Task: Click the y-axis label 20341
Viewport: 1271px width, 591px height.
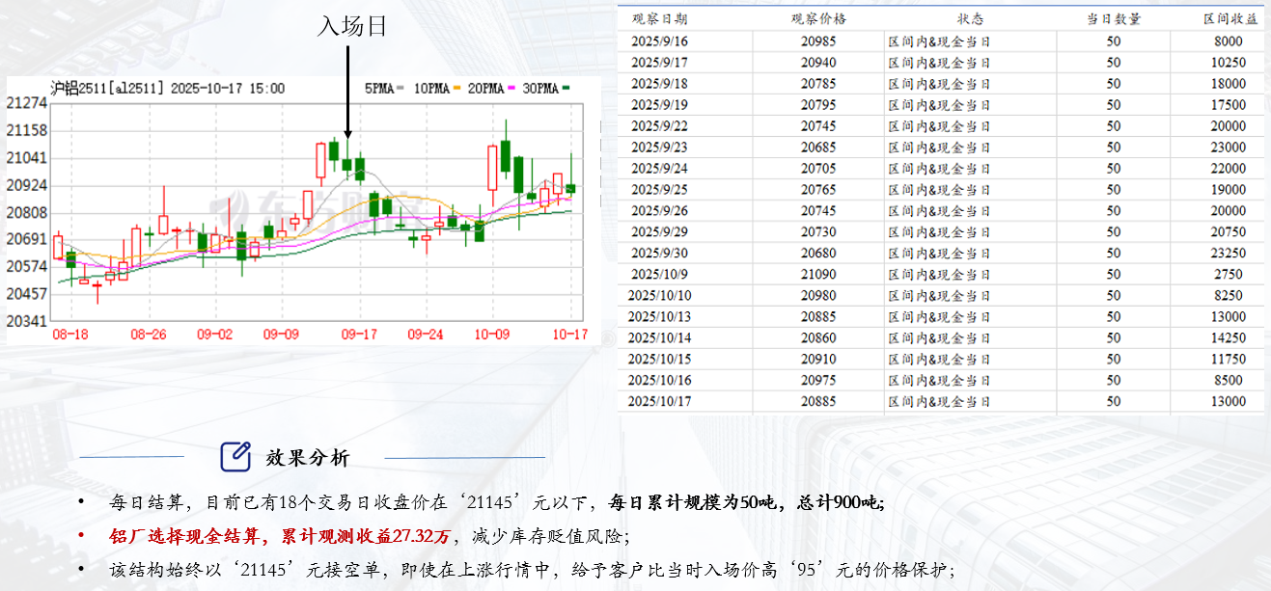Action: click(x=26, y=320)
